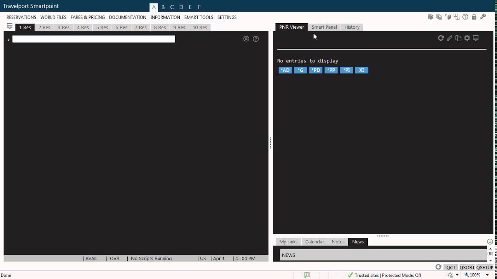Click the hash symbol icon in terminal window
The width and height of the screenshot is (497, 279).
tap(246, 39)
